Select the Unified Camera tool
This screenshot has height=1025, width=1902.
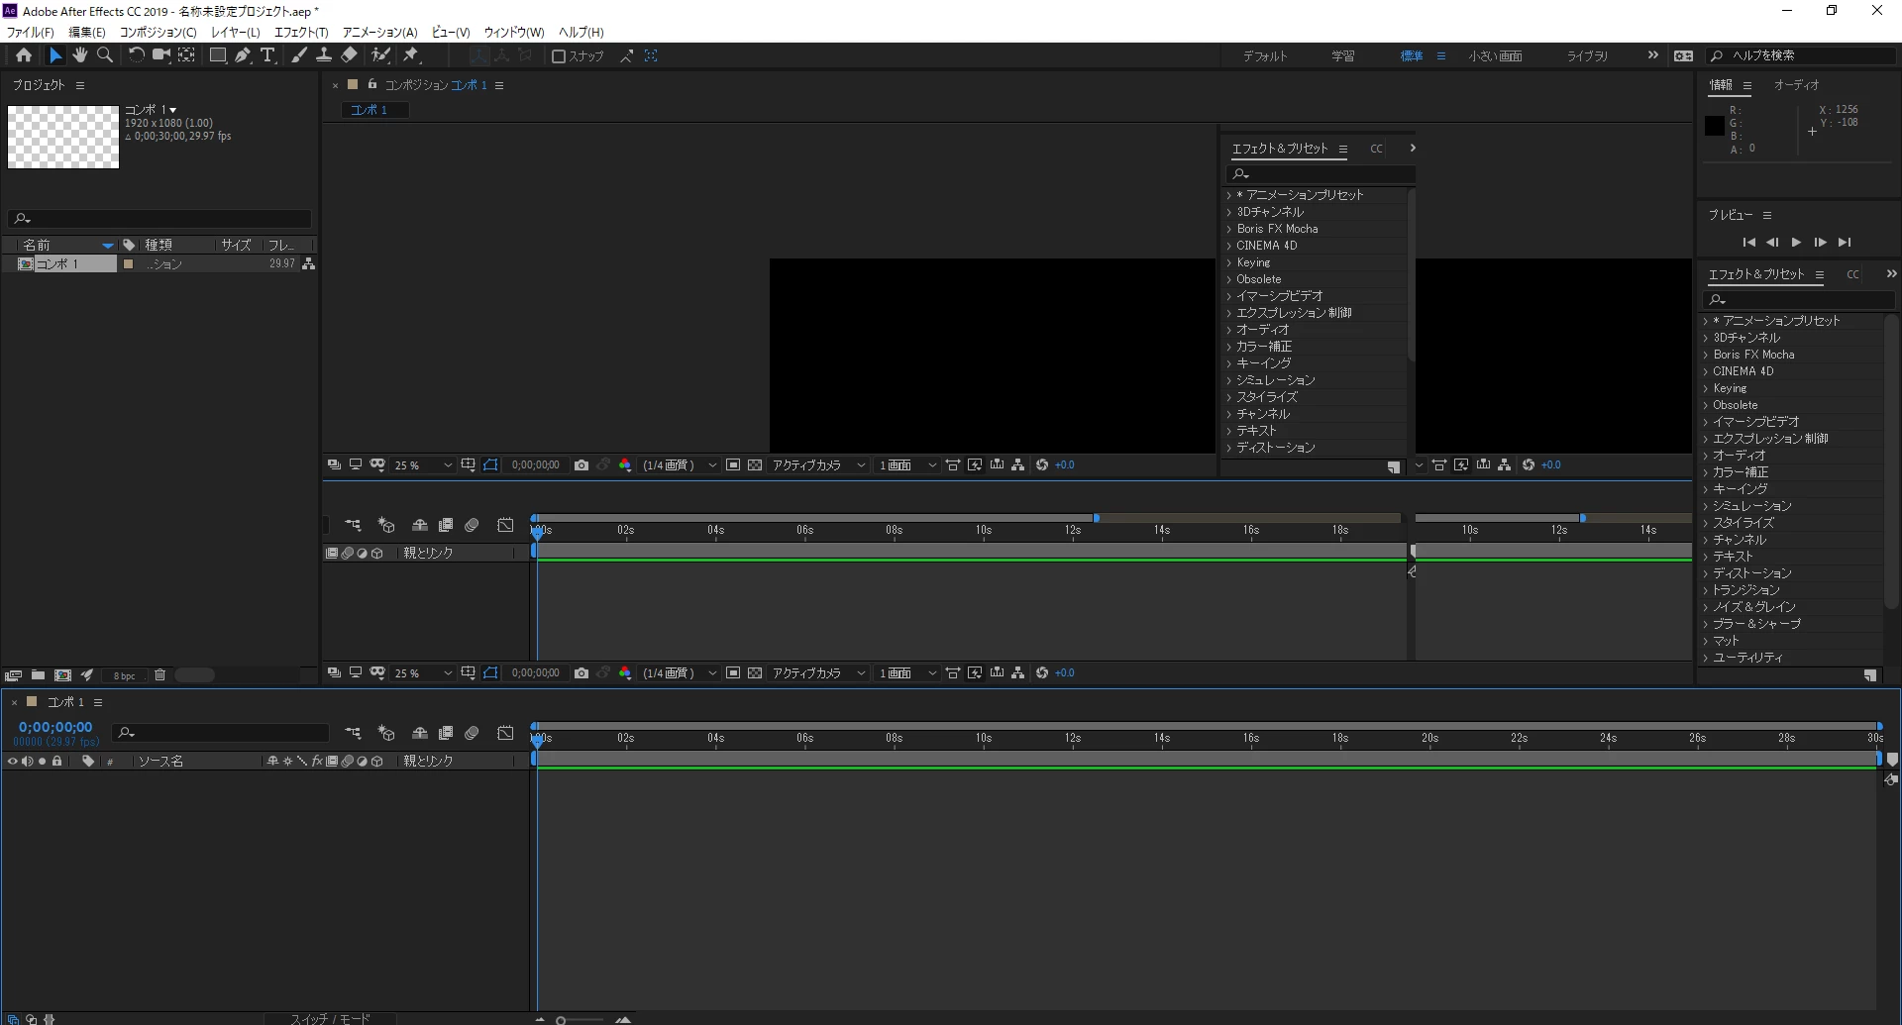[160, 55]
